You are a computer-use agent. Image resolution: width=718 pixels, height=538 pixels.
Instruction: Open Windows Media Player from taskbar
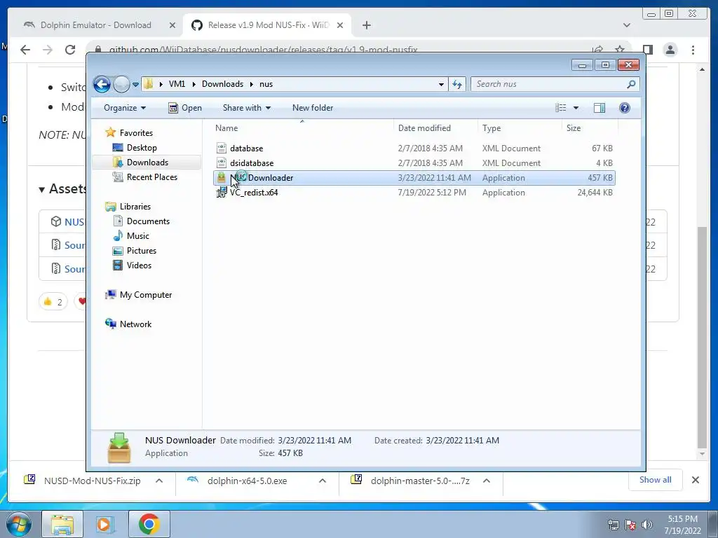[104, 524]
